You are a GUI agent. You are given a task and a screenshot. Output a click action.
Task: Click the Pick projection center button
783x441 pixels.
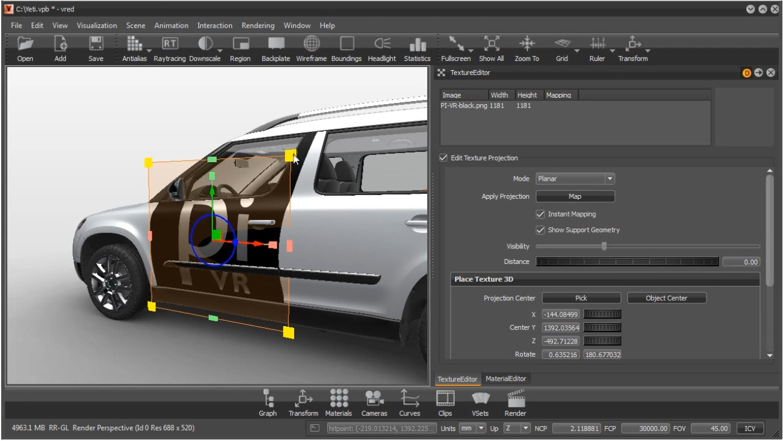(581, 298)
